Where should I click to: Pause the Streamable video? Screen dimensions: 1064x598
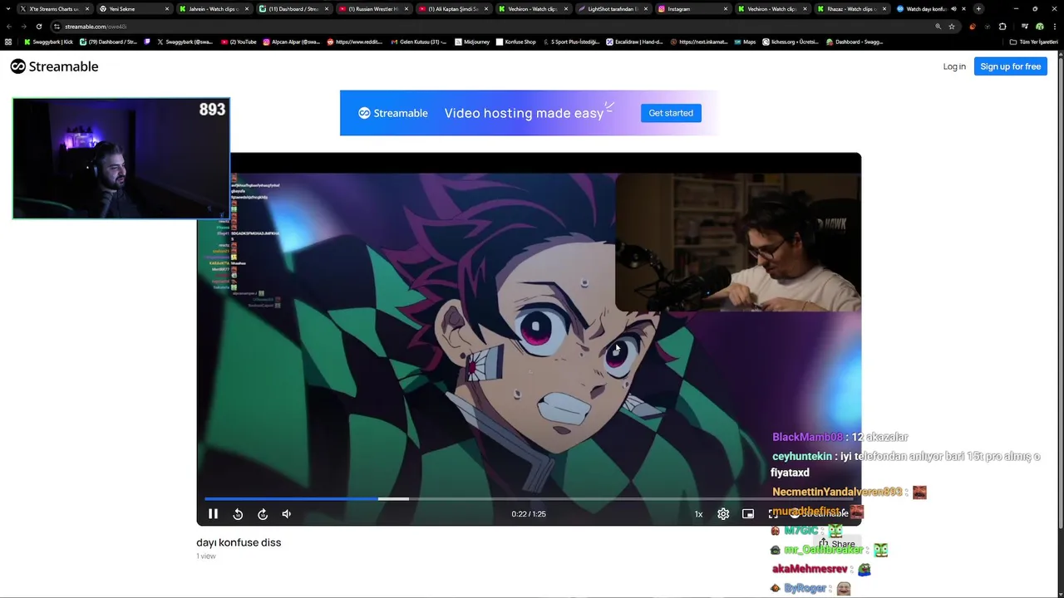point(213,514)
